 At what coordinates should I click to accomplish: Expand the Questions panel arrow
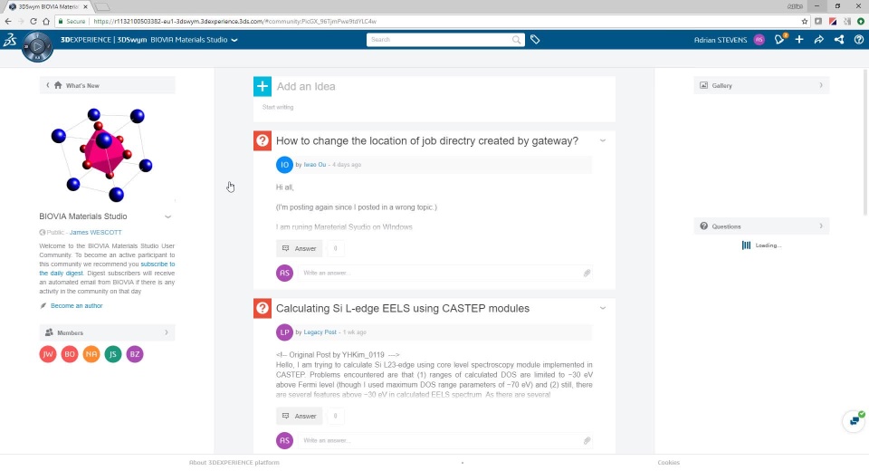821,226
